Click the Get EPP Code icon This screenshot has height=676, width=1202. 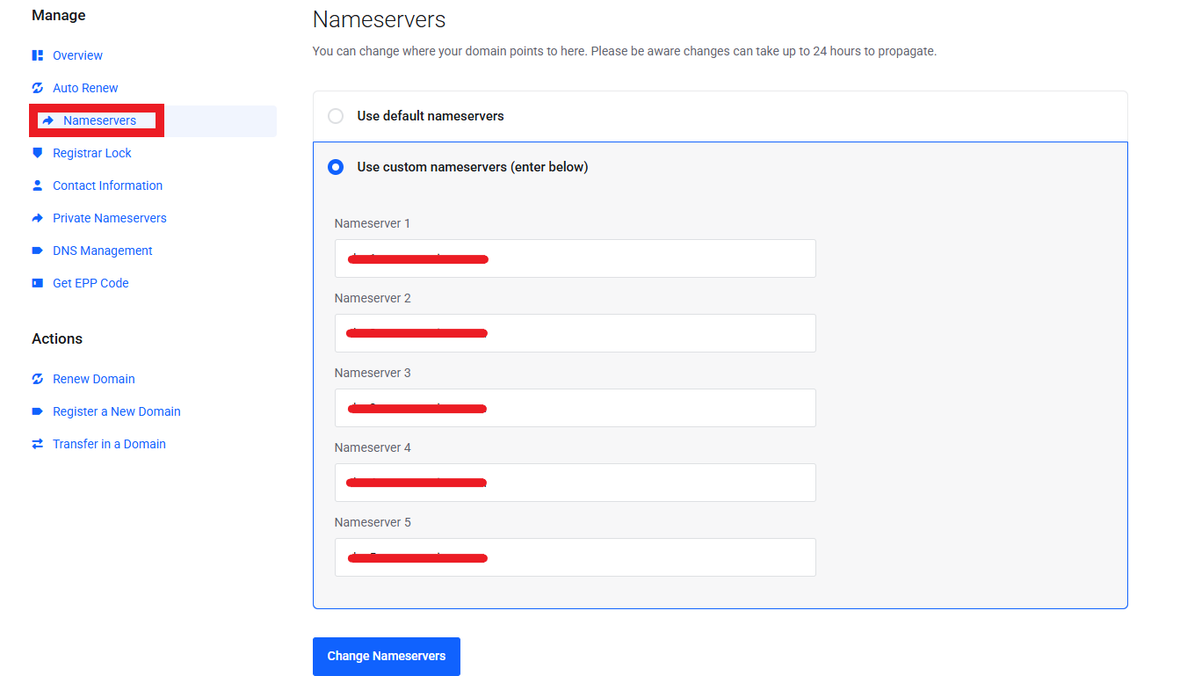coord(38,283)
